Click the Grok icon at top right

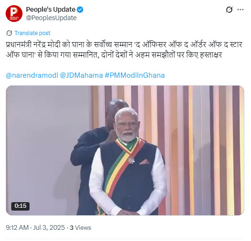coord(229,10)
